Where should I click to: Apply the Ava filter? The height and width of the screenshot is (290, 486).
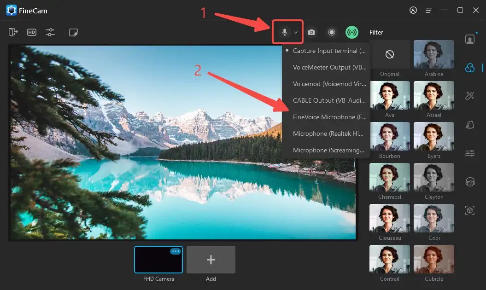point(390,95)
